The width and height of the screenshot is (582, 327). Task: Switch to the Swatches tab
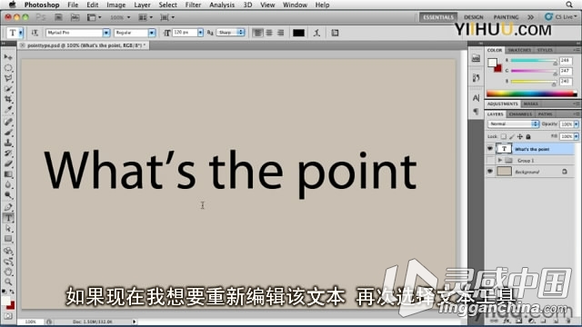[519, 50]
